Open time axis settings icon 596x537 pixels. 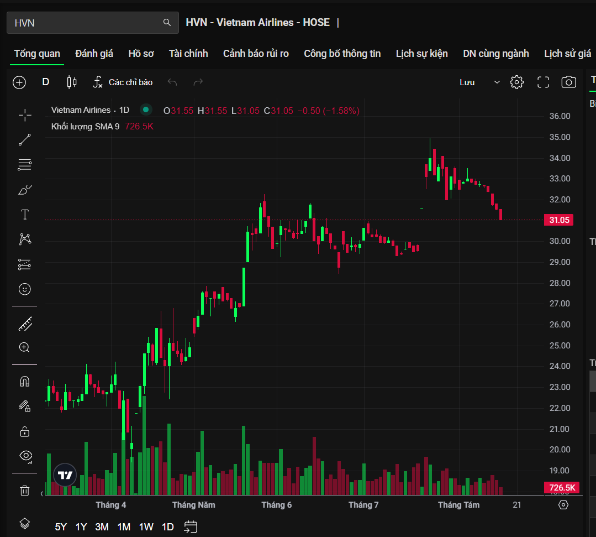tap(563, 505)
